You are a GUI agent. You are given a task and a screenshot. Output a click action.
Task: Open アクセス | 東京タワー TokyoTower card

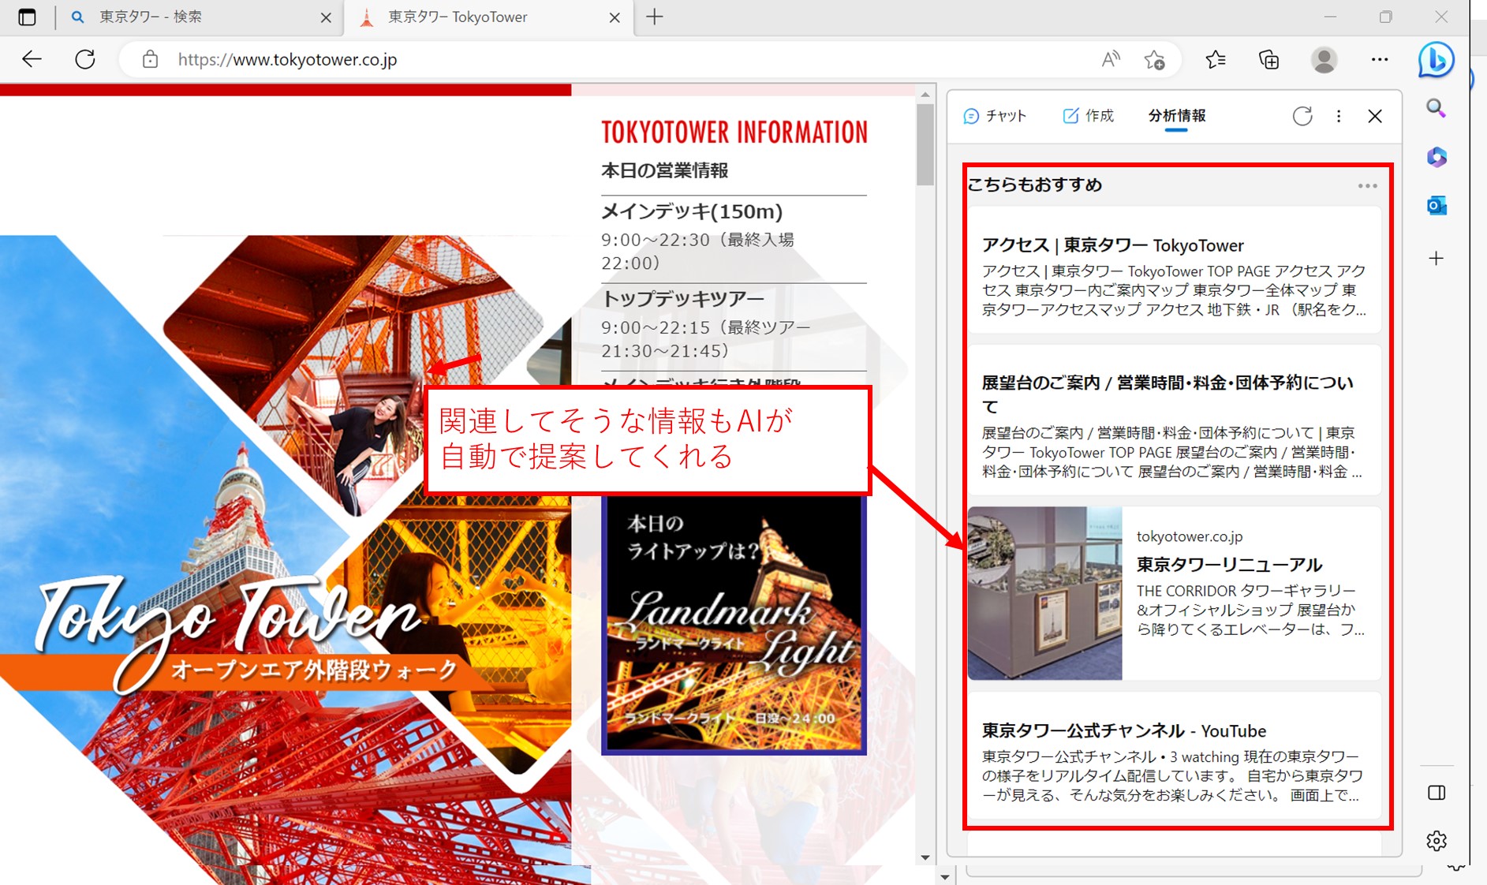click(x=1175, y=270)
